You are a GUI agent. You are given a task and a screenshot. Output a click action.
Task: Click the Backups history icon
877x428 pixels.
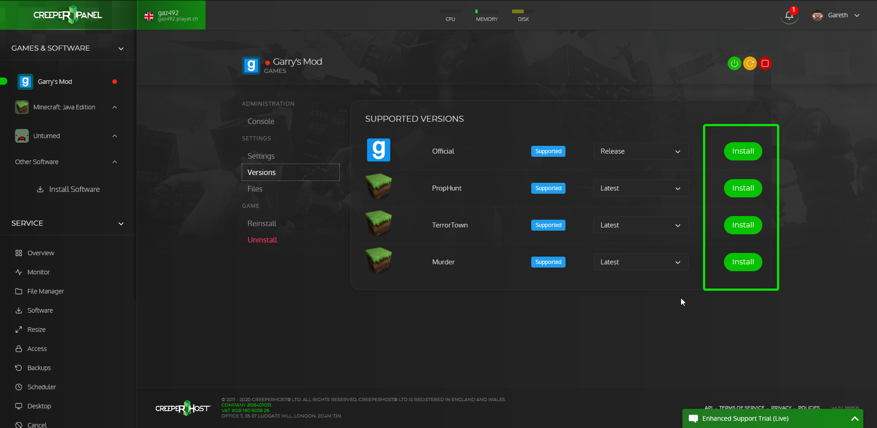pyautogui.click(x=19, y=368)
